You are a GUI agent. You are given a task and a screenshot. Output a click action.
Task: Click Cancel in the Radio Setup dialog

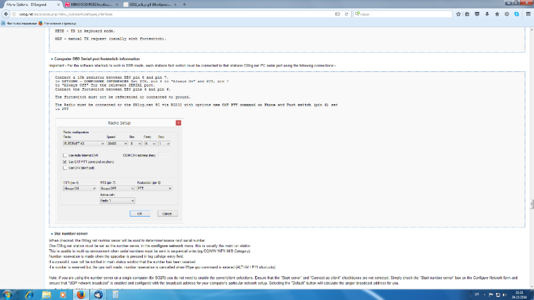point(168,213)
